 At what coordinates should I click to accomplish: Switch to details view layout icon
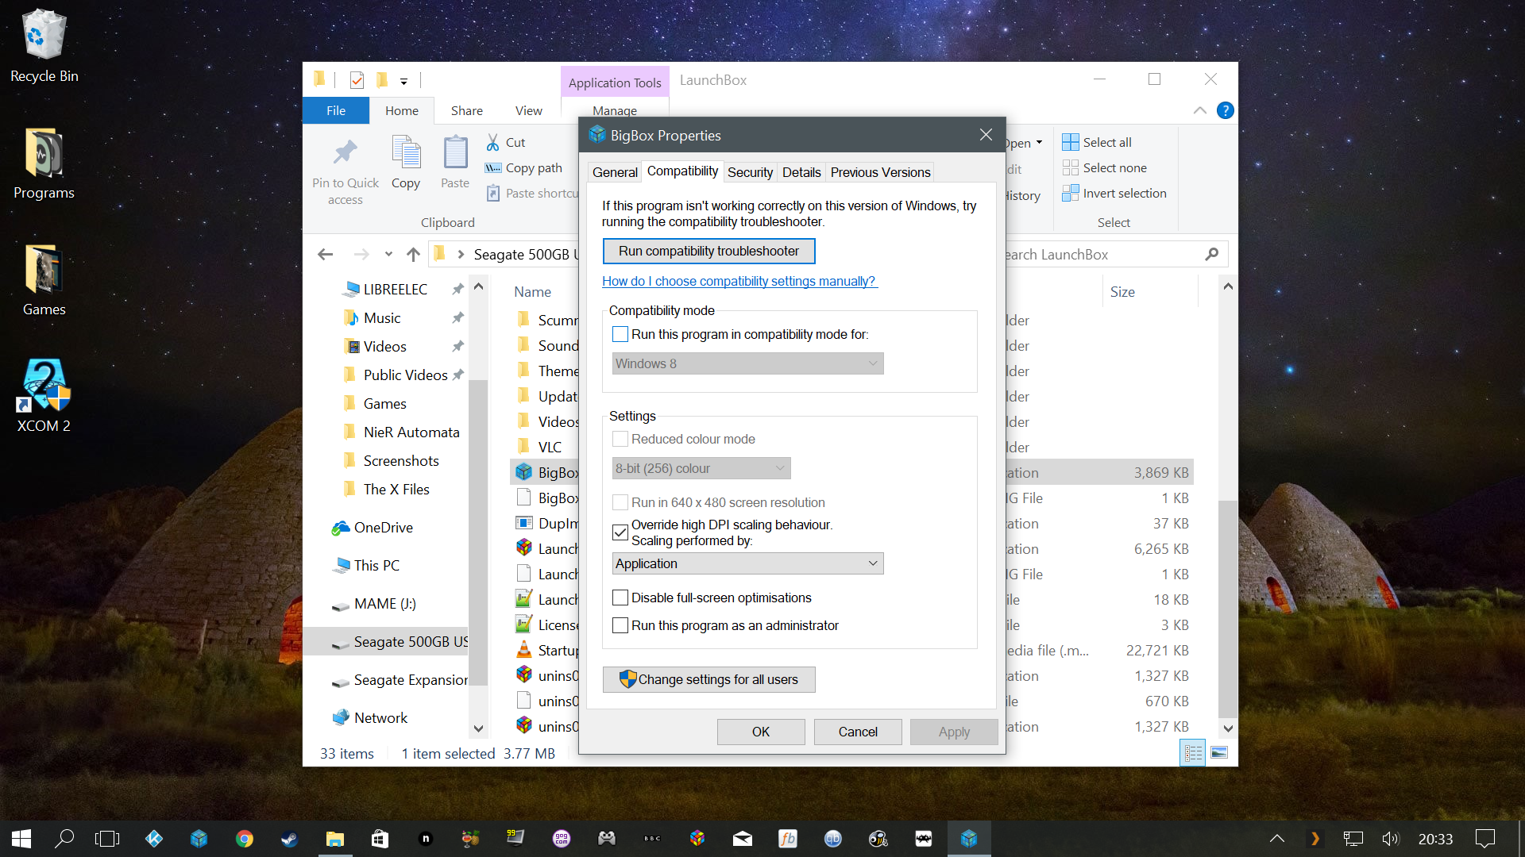[x=1193, y=753]
